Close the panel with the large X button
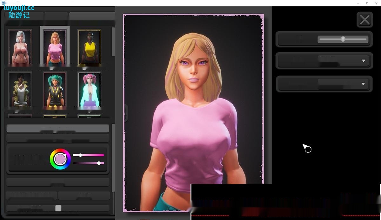The image size is (381, 220). pos(364,20)
